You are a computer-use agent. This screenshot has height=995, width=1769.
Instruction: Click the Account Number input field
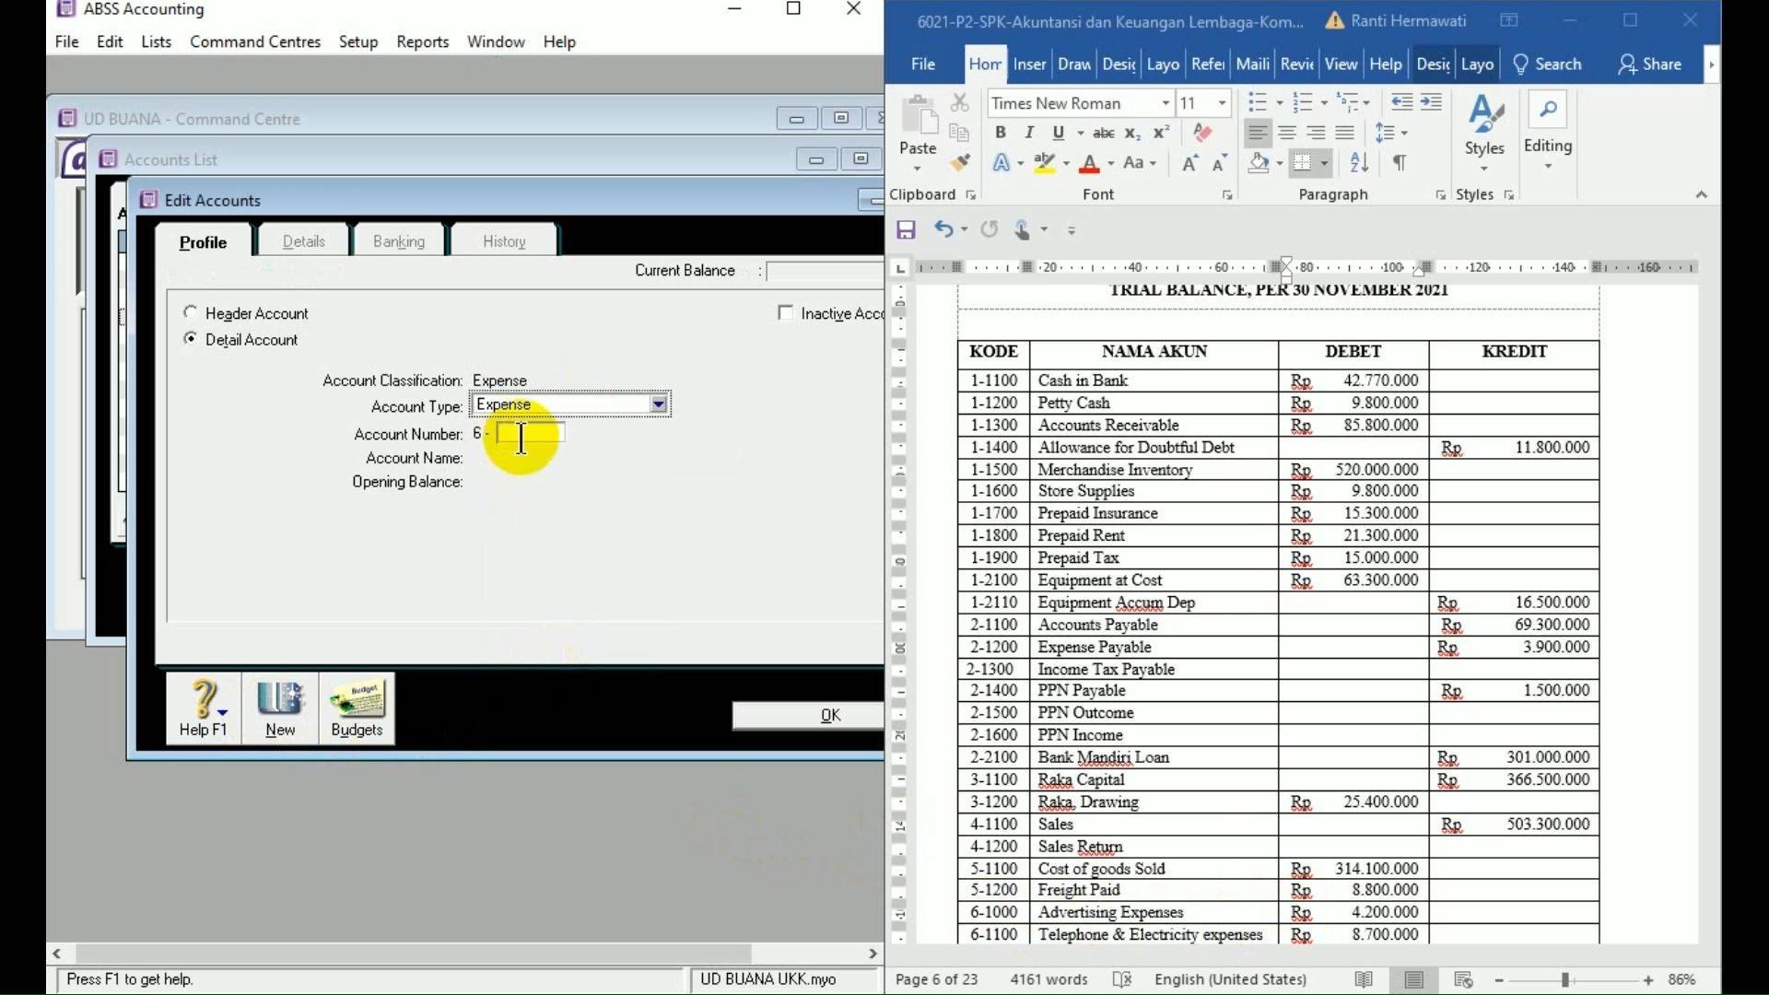coord(530,433)
